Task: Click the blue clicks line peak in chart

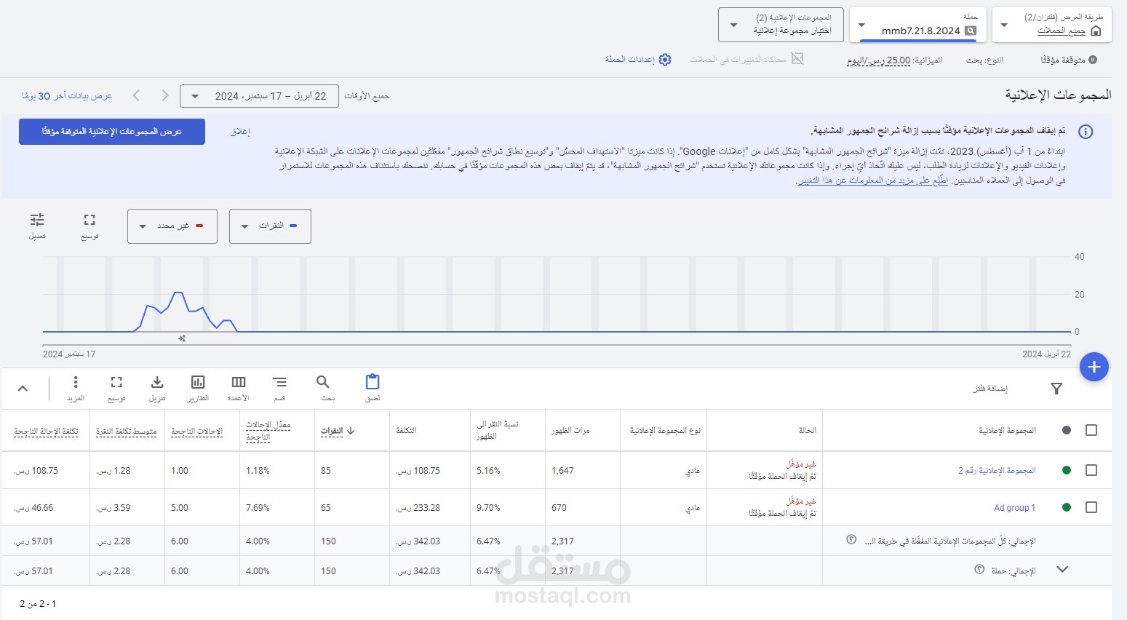Action: (x=178, y=293)
